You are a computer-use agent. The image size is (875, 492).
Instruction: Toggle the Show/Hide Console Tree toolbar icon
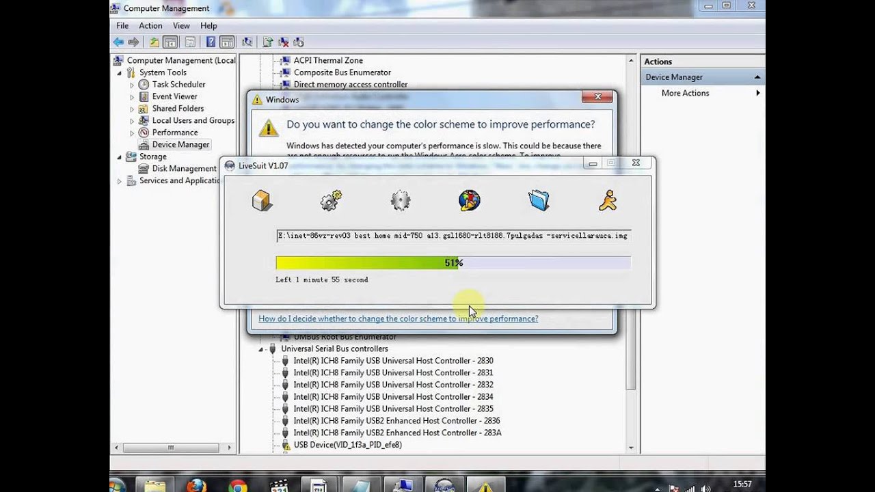pos(170,42)
